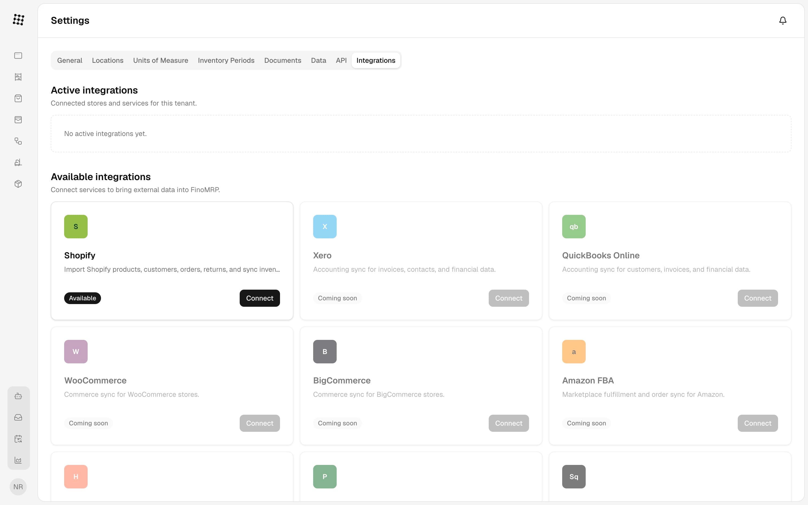Click Connect on the Xero card
The height and width of the screenshot is (505, 808).
508,298
